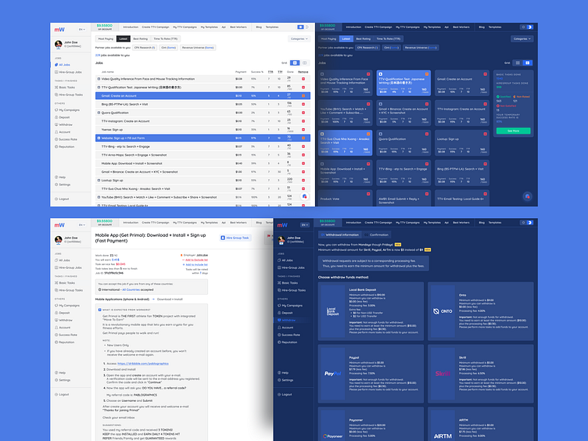This screenshot has height=441, width=588.
Task: Check box on dark Video Quality Inference card
Action: (322, 74)
